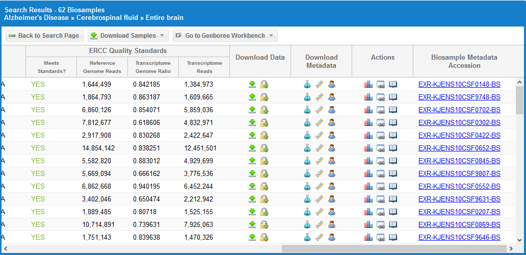526x255 pixels.
Task: Click person donor icon in EXR-KJENS10CSF0422-BS row
Action: [x=332, y=135]
